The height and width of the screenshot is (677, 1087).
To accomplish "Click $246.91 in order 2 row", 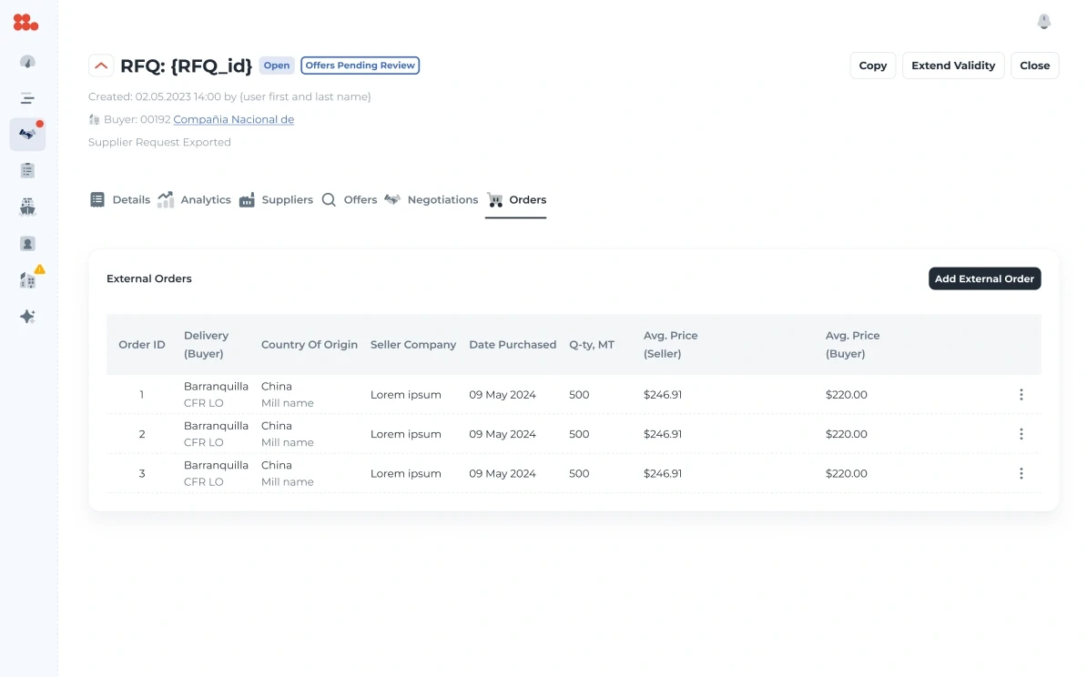I will (x=662, y=434).
